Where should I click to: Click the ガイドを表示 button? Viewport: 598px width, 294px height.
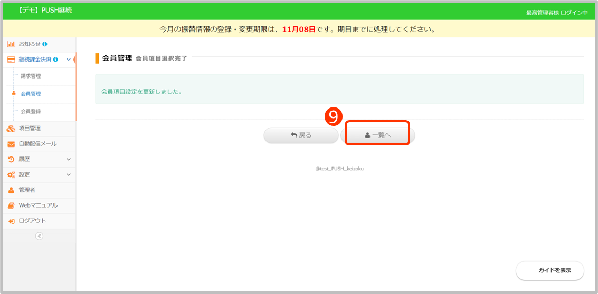pos(549,270)
